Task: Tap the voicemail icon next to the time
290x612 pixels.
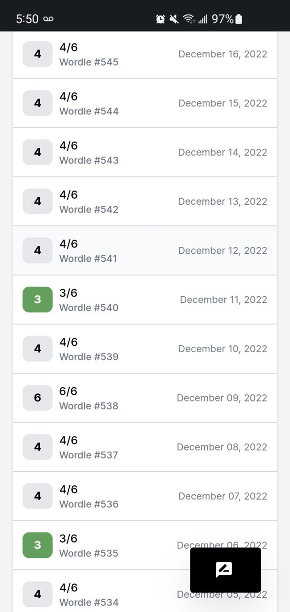Action: [x=48, y=19]
